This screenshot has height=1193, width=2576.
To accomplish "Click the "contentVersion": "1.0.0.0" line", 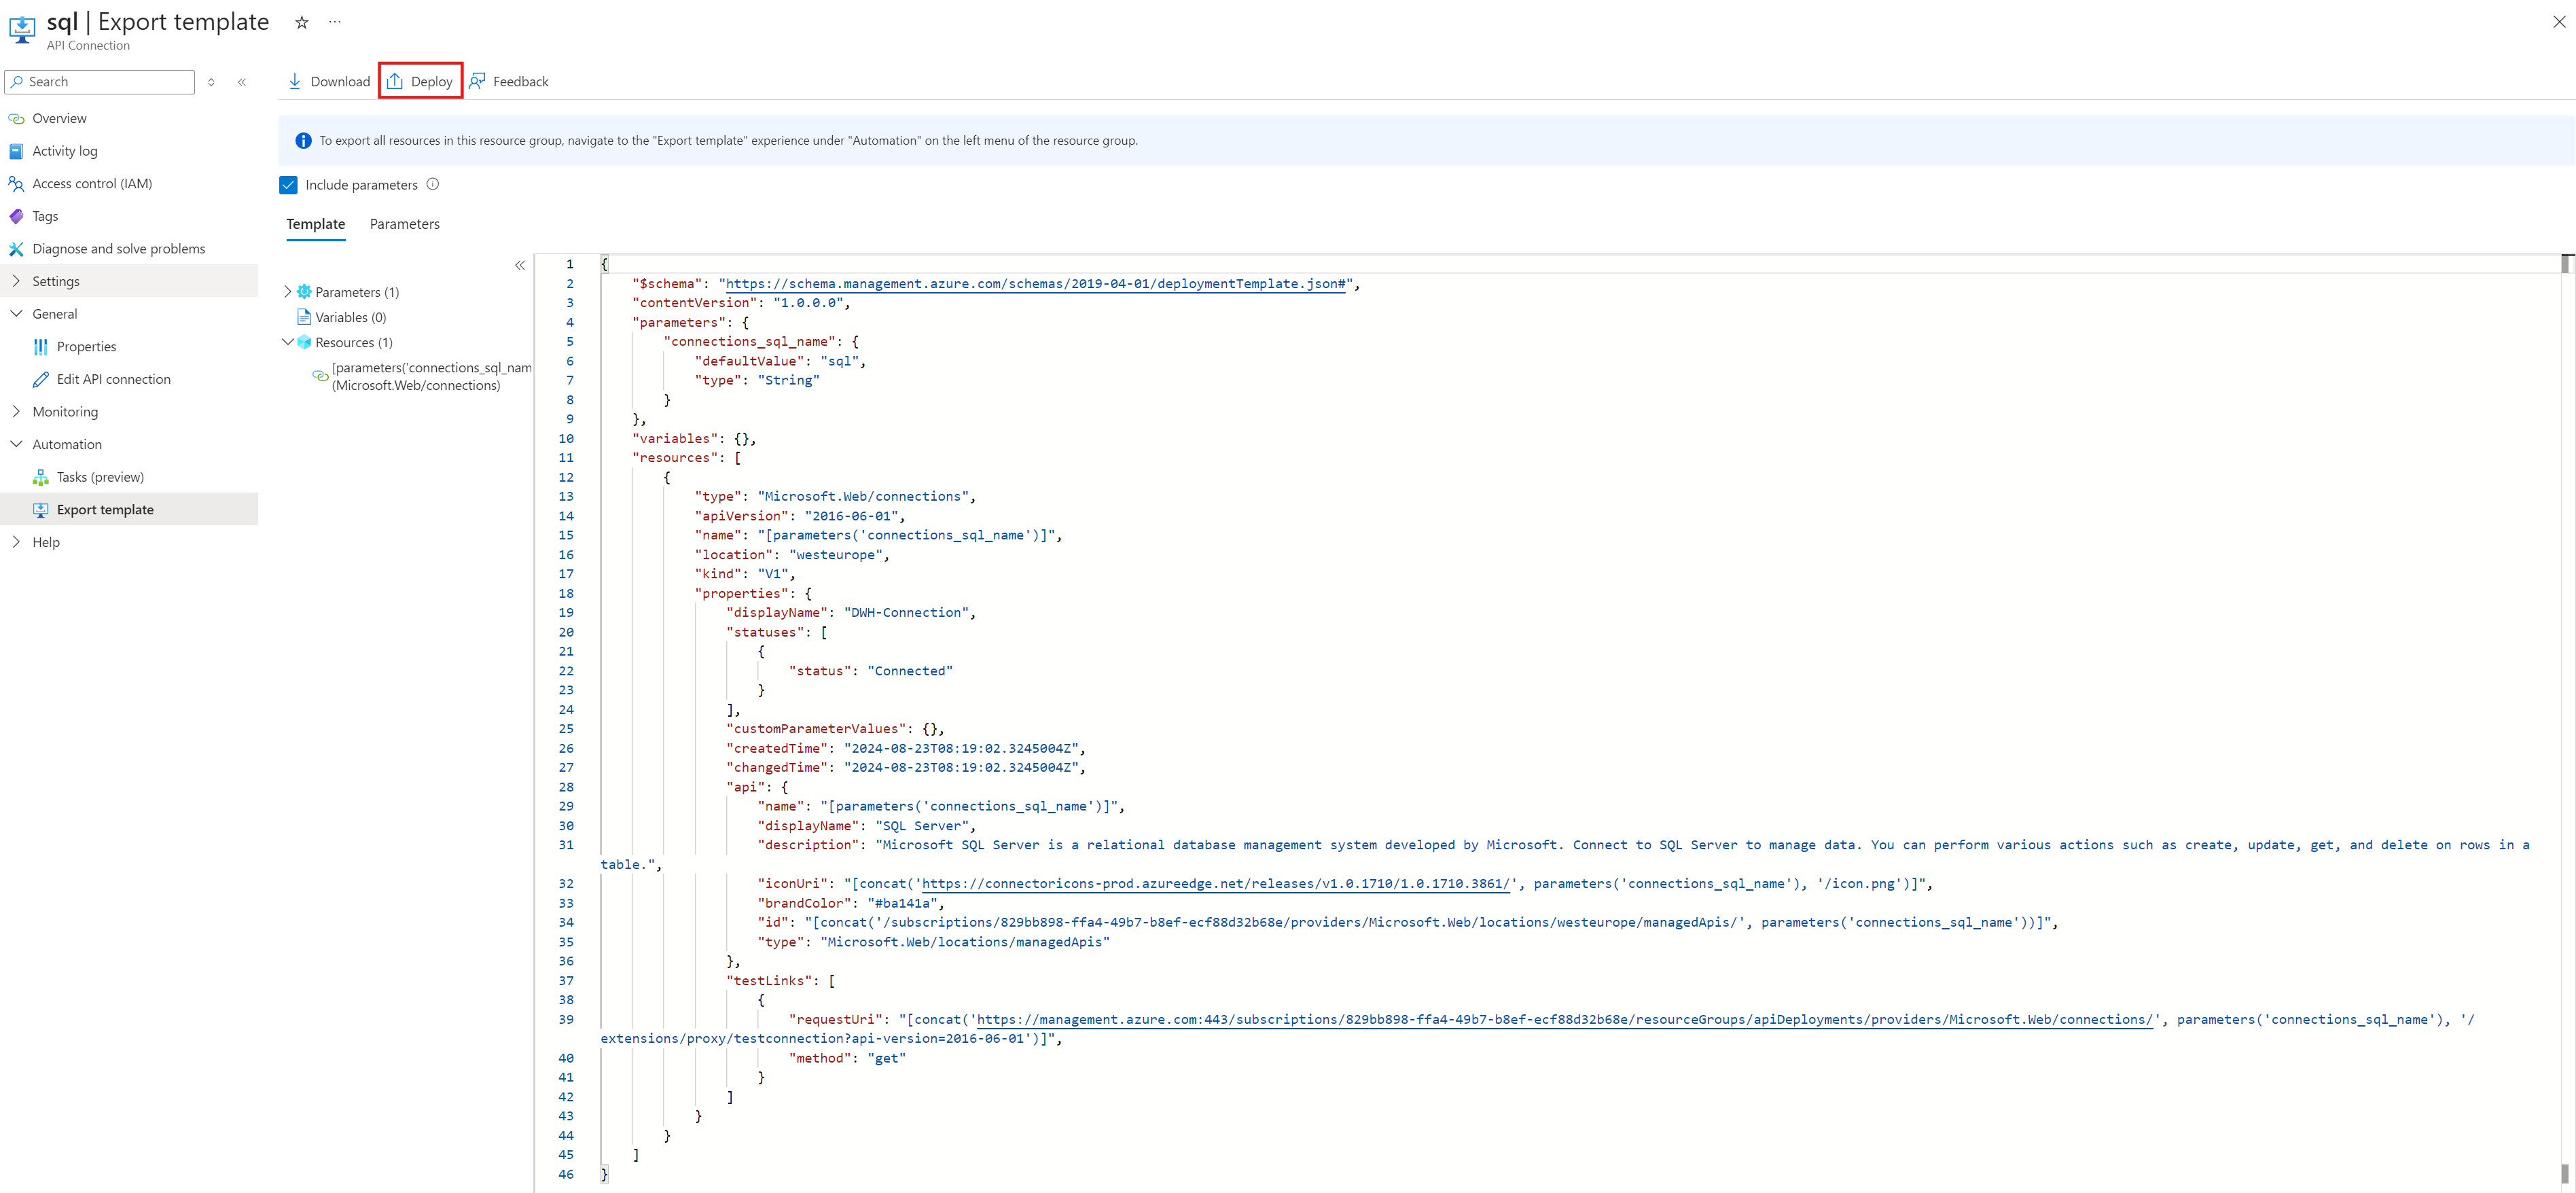I will 740,303.
